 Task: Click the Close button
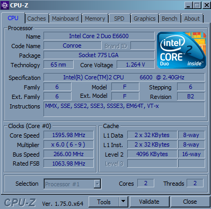(x=190, y=202)
